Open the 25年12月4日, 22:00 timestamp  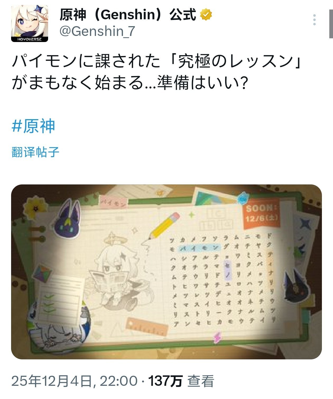(75, 381)
